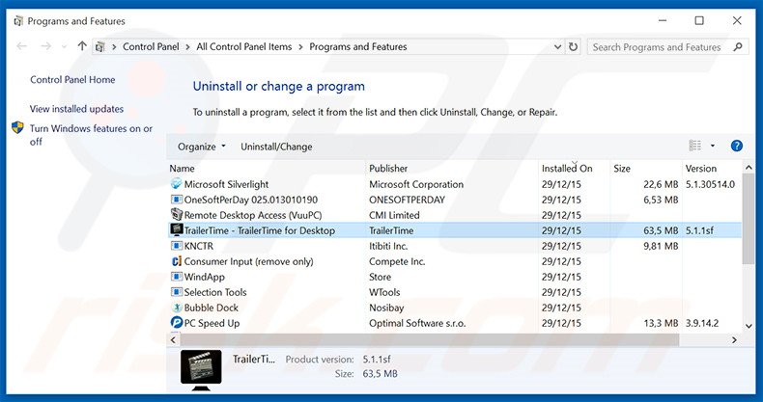
Task: Open the help button (question mark)
Action: [737, 146]
